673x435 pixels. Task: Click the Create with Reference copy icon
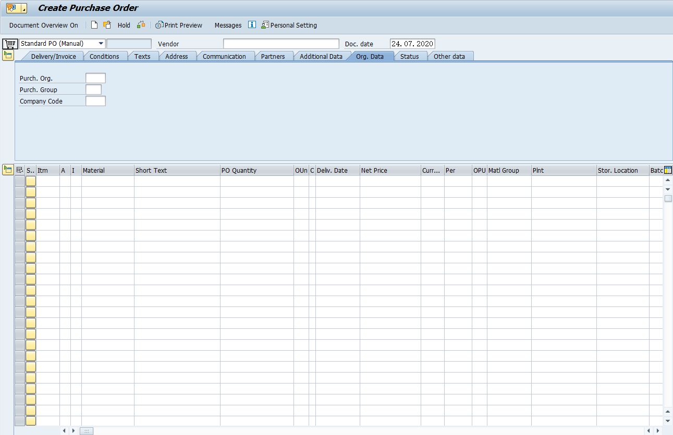coord(106,24)
